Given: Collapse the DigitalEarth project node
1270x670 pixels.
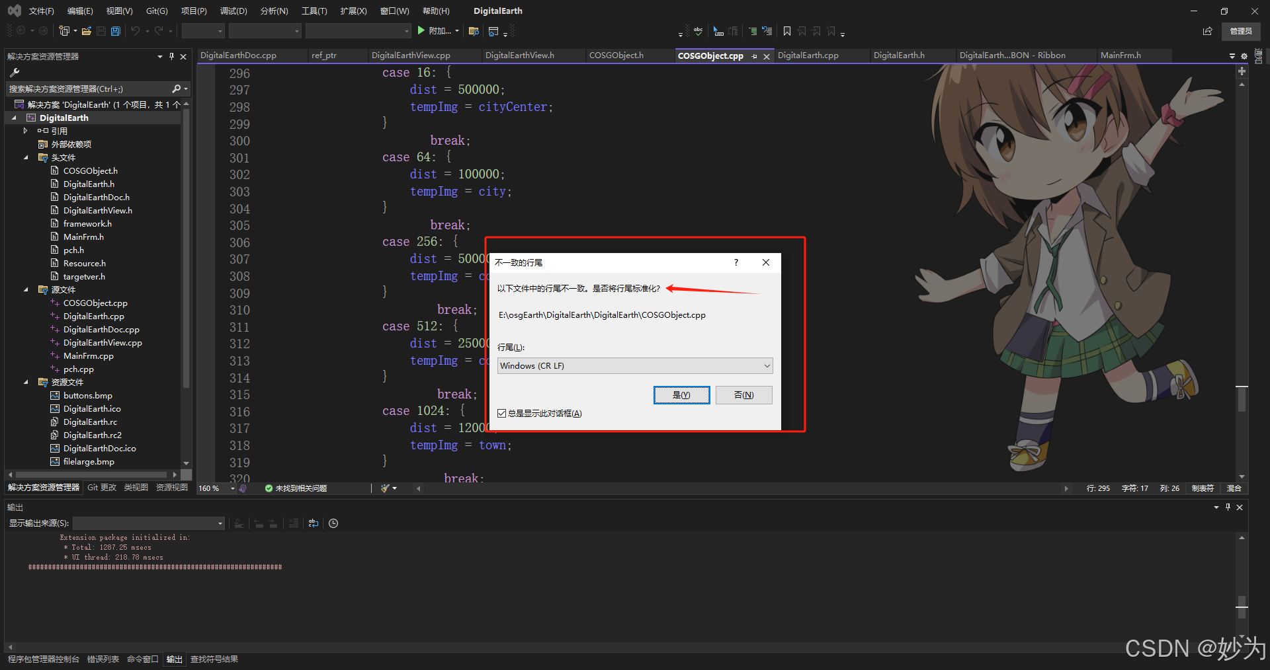Looking at the screenshot, I should pyautogui.click(x=14, y=118).
